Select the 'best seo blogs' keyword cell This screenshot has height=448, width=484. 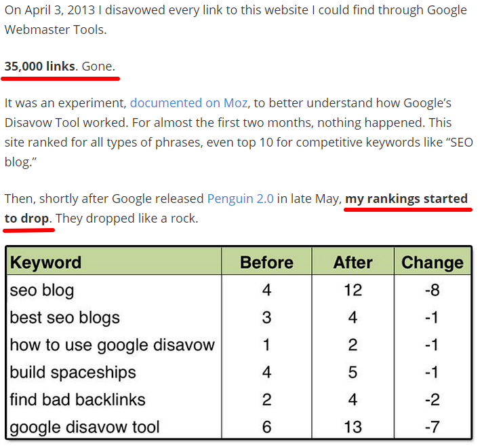point(64,318)
